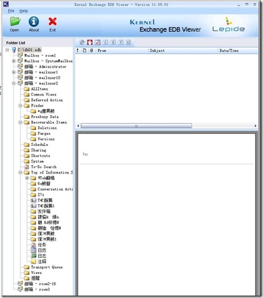Select the C:\db01.edb database node

click(30, 50)
